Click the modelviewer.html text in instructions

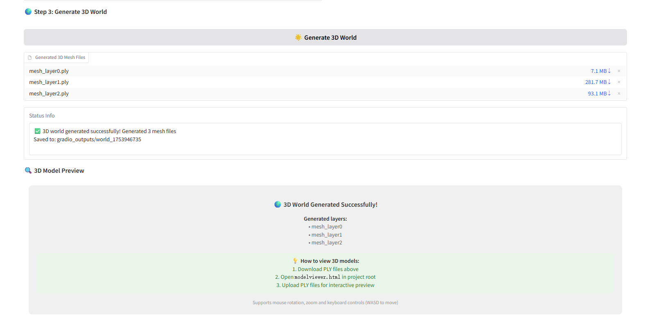317,277
